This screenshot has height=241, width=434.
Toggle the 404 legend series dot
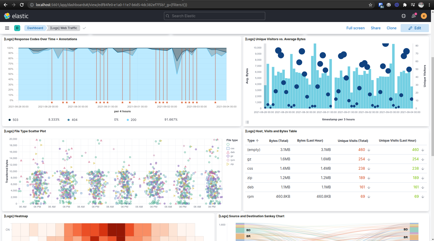click(69, 120)
